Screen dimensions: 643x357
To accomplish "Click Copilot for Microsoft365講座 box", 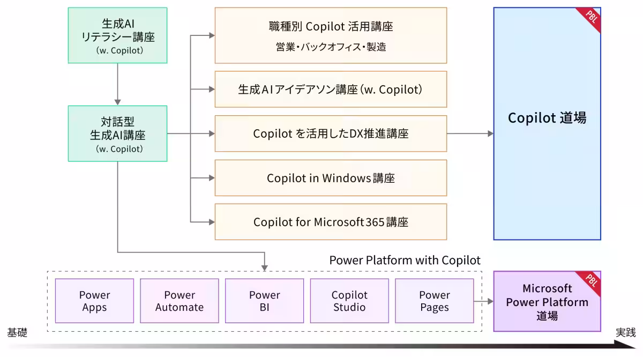I will (331, 221).
